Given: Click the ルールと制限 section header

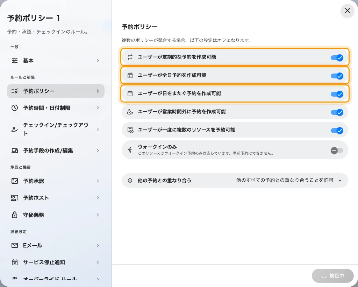Looking at the screenshot, I should [23, 77].
